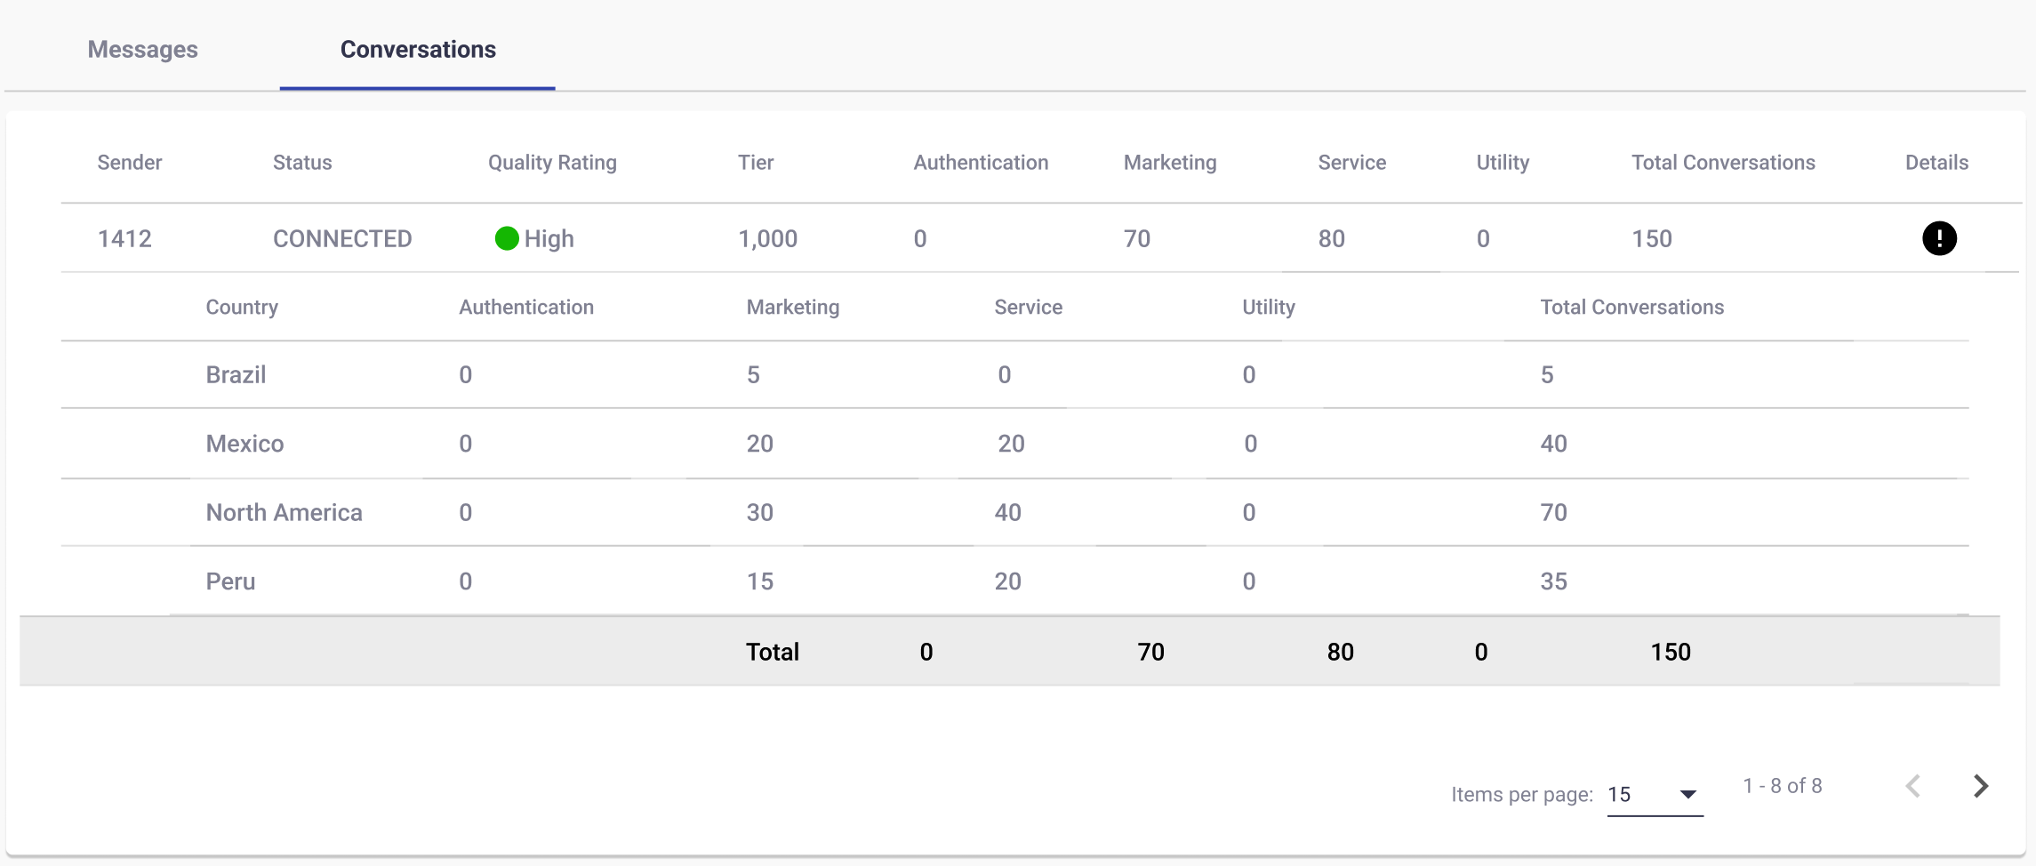Click the Details column header
Image resolution: width=2036 pixels, height=866 pixels.
[x=1936, y=163]
